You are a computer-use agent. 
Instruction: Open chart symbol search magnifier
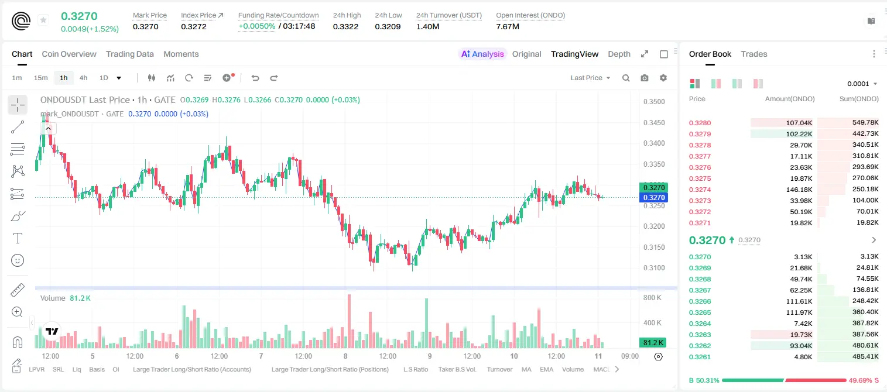point(626,78)
